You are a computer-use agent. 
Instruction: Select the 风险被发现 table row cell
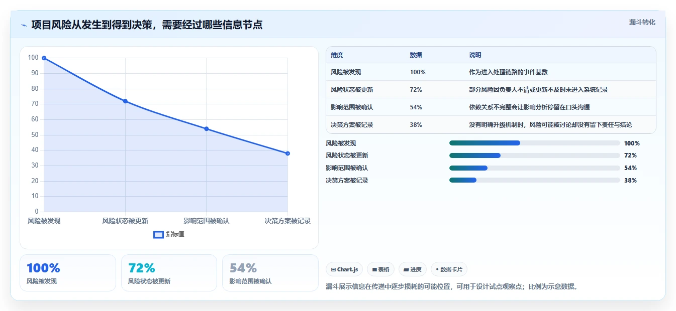(x=346, y=72)
